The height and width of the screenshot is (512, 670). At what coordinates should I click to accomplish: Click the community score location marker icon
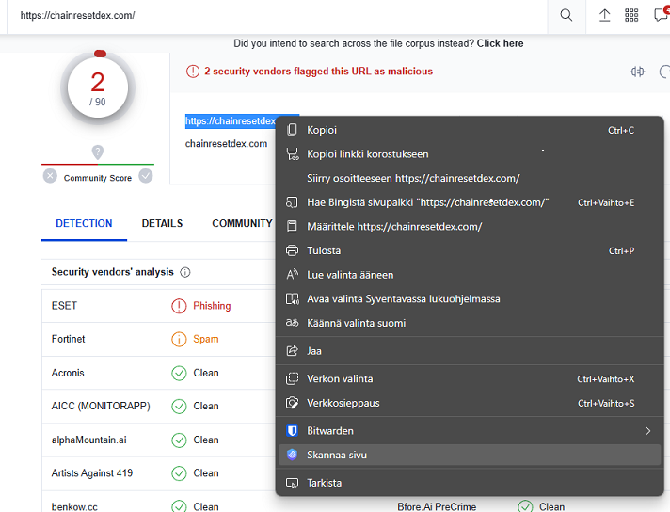coord(97,152)
